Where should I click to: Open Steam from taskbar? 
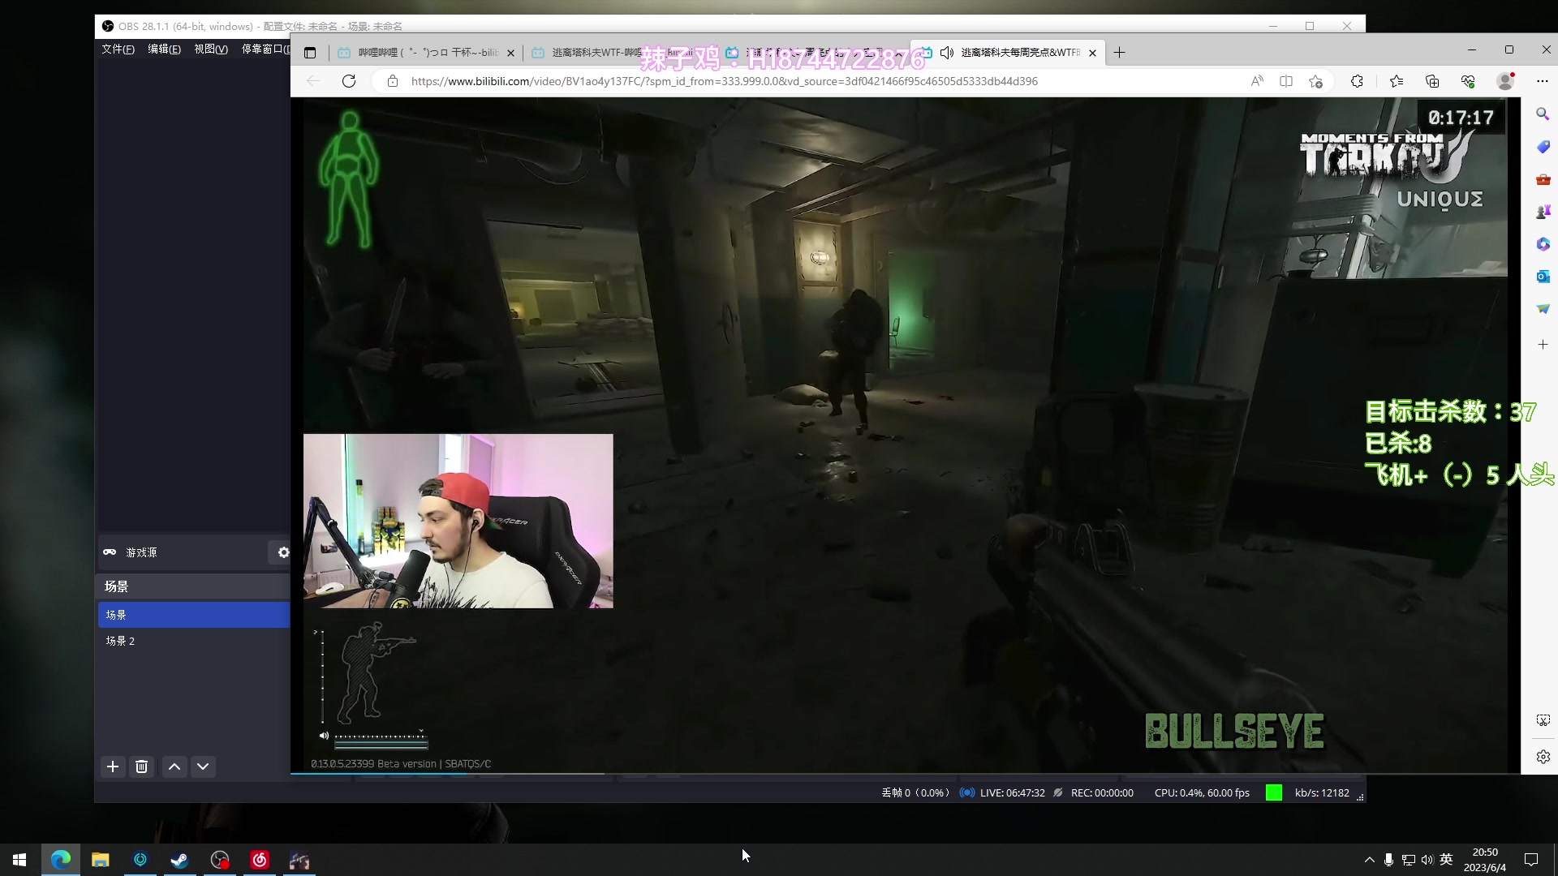click(180, 860)
